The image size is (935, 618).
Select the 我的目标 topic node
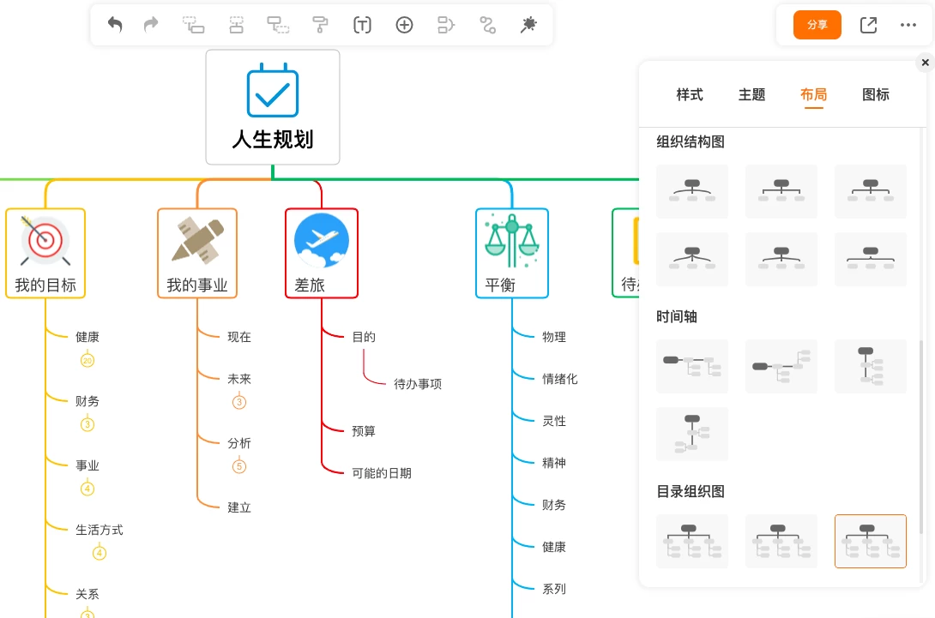tap(45, 253)
